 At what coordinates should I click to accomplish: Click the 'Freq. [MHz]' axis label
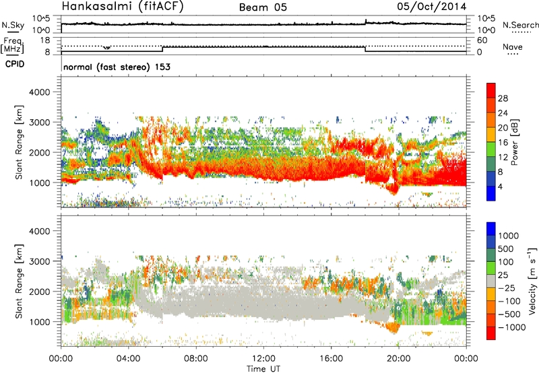pyautogui.click(x=13, y=46)
